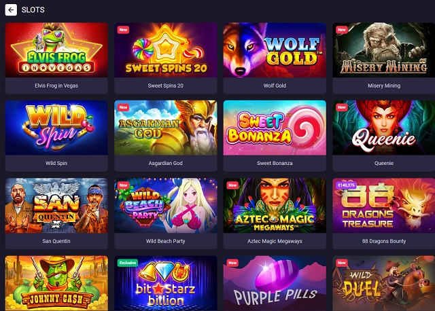Launch the Wolf Gold slot
This screenshot has height=311, width=435.
pyautogui.click(x=275, y=50)
